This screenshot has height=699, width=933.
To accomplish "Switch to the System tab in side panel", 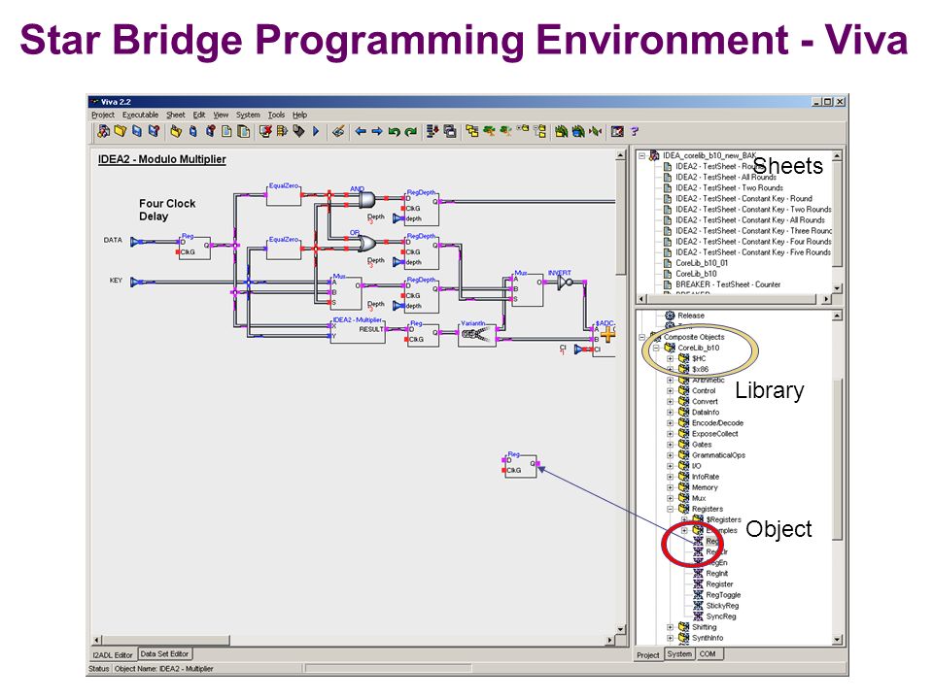I will [679, 653].
